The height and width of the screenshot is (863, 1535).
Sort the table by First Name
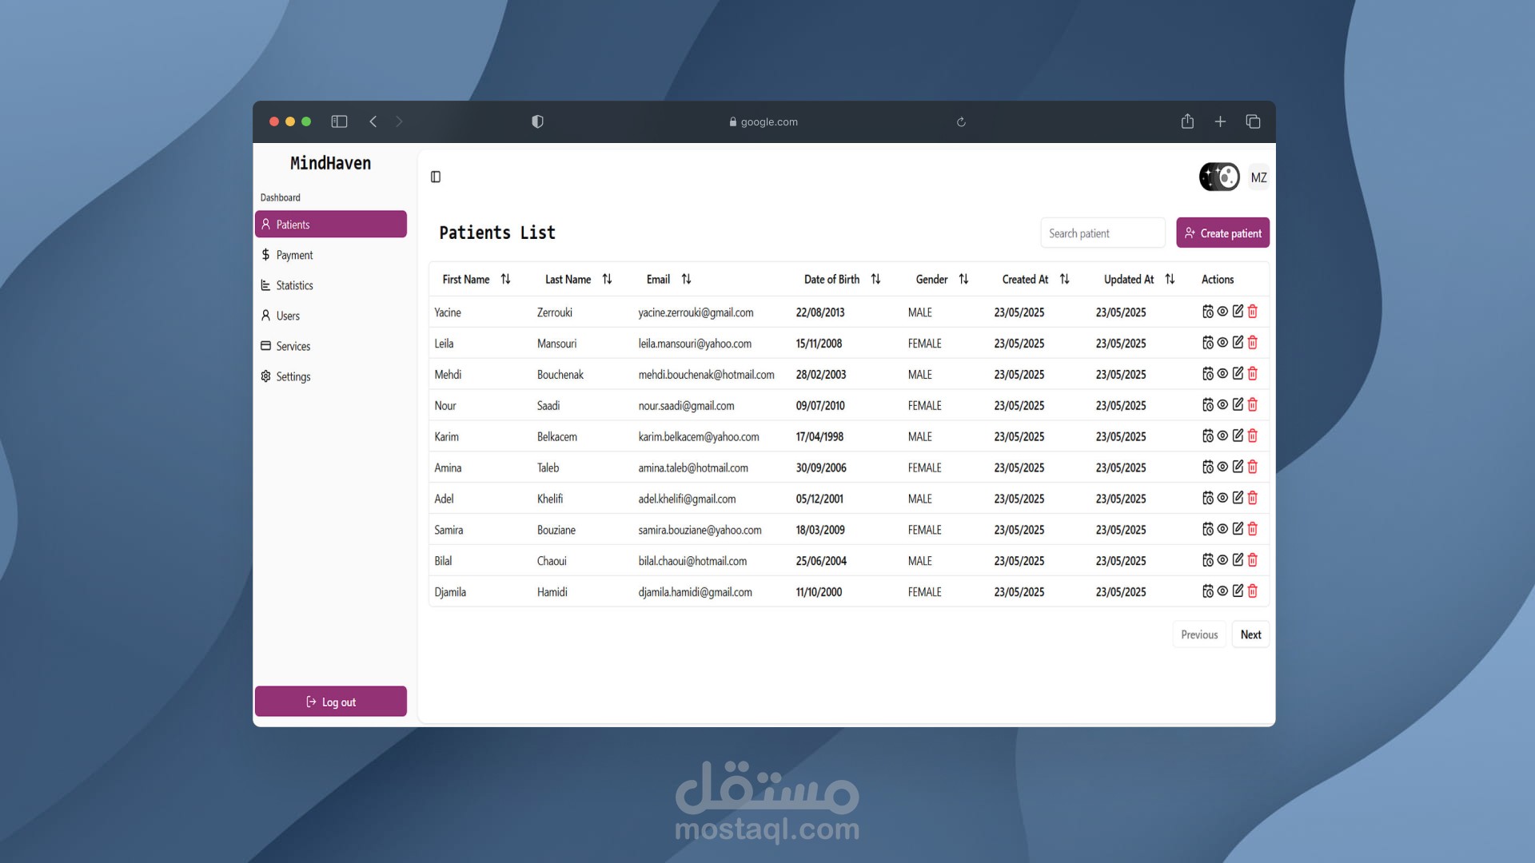click(x=505, y=279)
